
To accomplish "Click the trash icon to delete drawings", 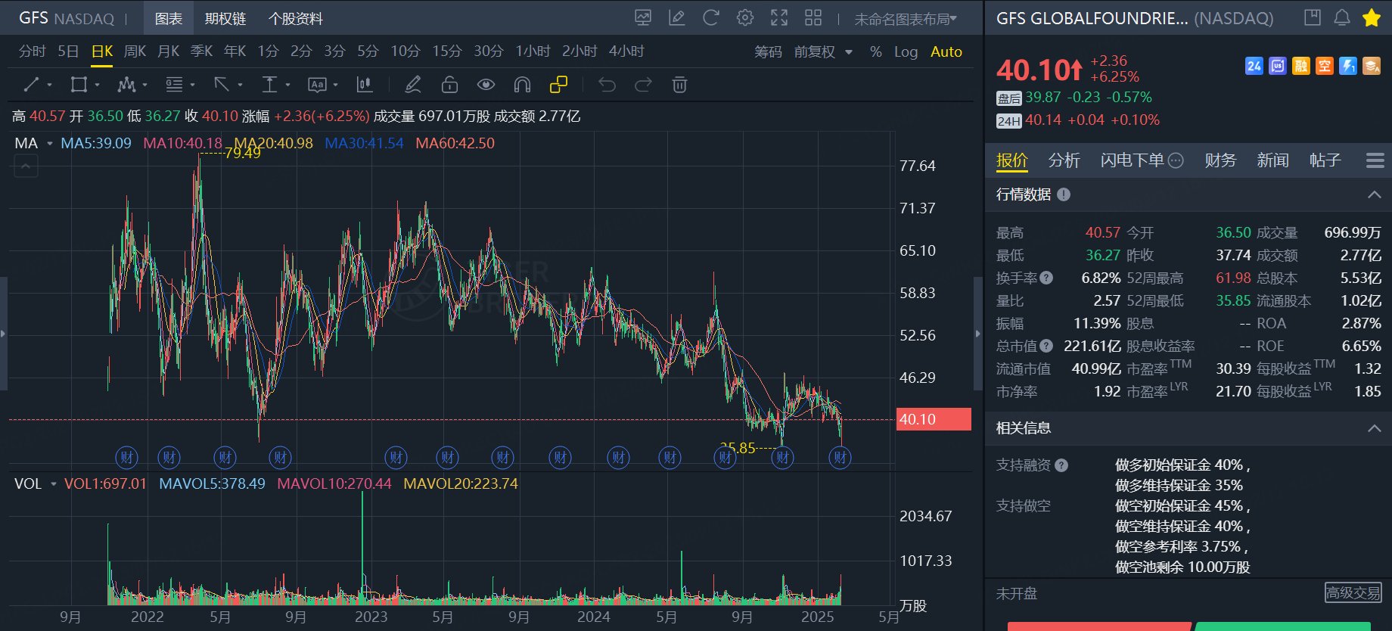I will pyautogui.click(x=679, y=85).
